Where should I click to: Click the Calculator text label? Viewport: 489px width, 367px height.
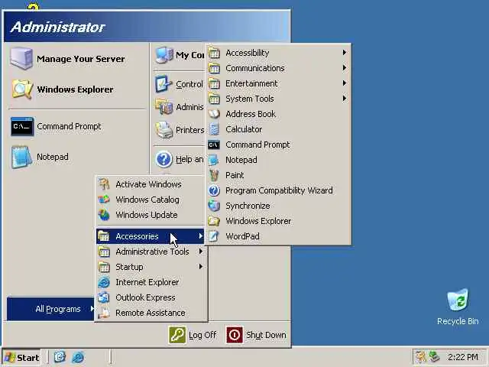point(244,129)
